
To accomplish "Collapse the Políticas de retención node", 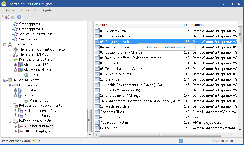I will tap(10, 121).
